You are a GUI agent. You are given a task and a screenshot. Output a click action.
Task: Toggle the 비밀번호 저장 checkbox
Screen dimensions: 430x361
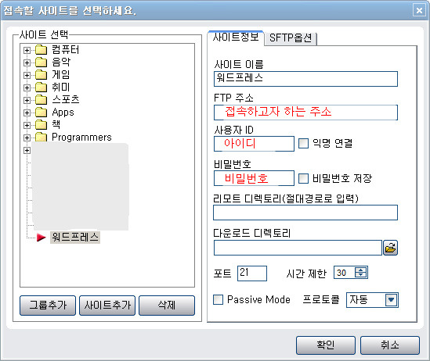coord(303,179)
